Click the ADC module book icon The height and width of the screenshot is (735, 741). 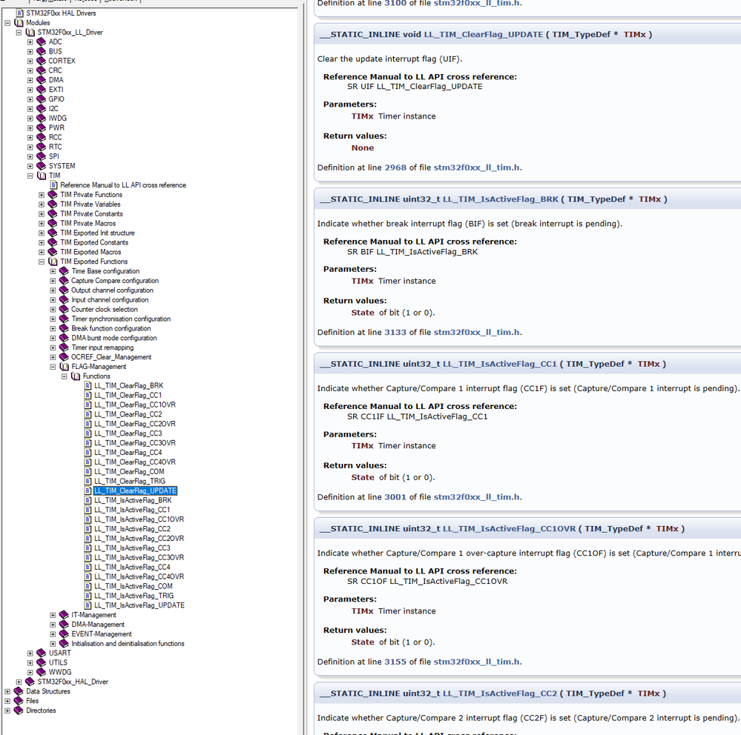tap(41, 42)
